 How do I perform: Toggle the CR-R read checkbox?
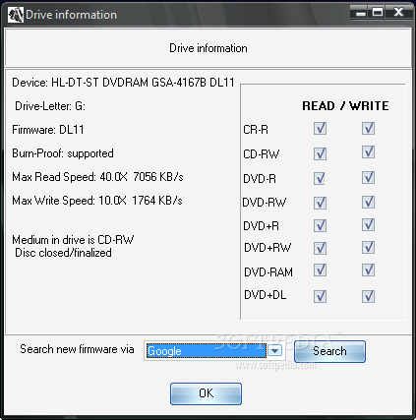click(x=320, y=128)
